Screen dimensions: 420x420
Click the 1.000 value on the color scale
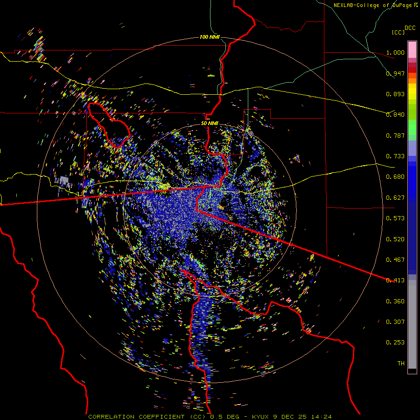pos(395,52)
